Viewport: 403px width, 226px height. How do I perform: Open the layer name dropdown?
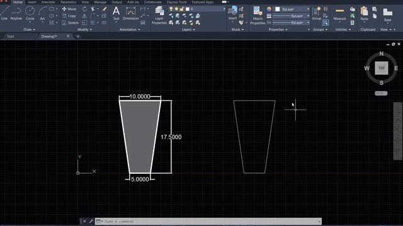point(224,9)
